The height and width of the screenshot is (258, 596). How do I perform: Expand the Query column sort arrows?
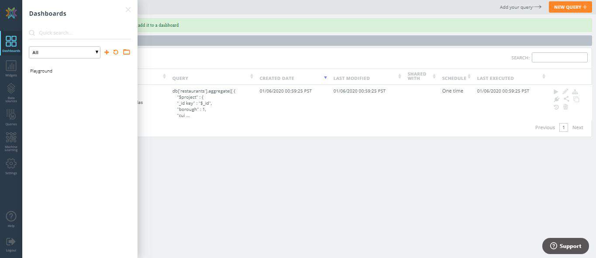(251, 76)
